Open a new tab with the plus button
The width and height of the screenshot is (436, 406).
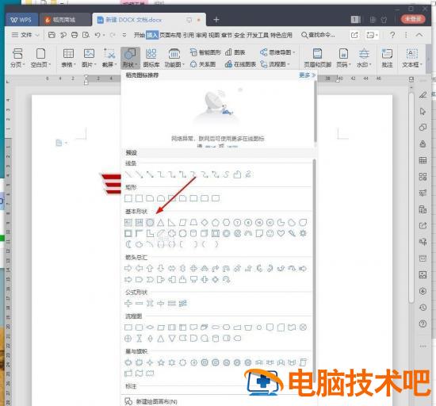click(x=216, y=20)
